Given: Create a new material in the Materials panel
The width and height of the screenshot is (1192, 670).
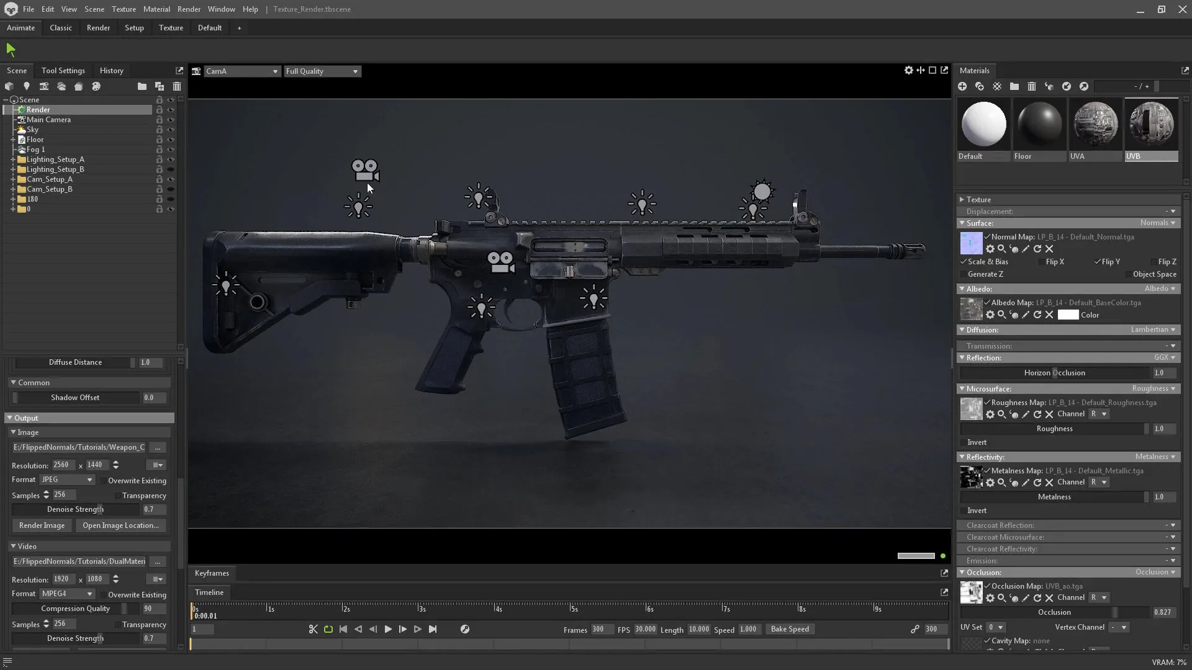Looking at the screenshot, I should [962, 86].
